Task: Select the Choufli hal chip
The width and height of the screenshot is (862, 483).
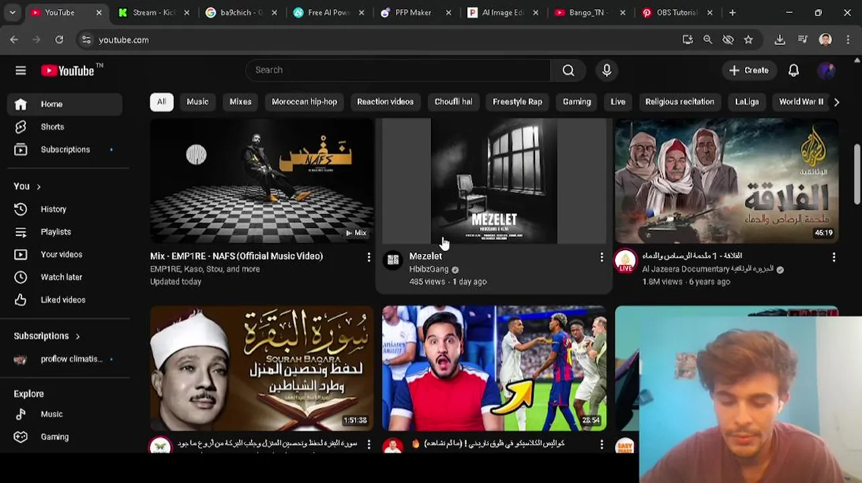Action: coord(453,102)
